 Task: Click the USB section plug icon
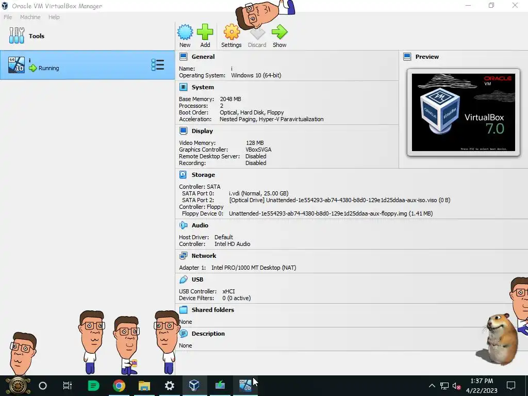[x=183, y=279]
